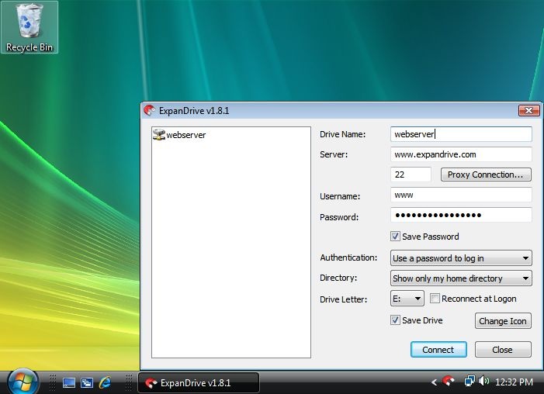
Task: Show hidden tray icons arrow
Action: pyautogui.click(x=434, y=382)
